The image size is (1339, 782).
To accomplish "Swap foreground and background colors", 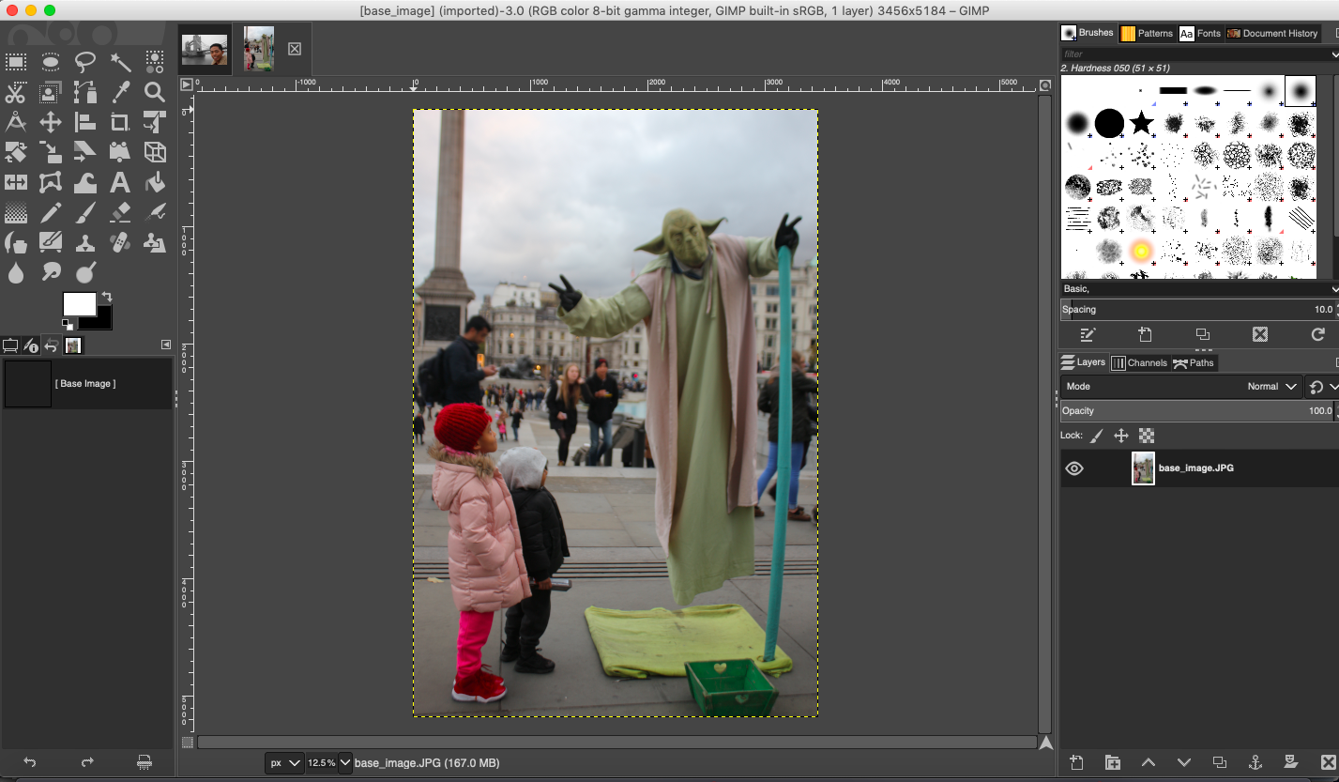I will 106,297.
